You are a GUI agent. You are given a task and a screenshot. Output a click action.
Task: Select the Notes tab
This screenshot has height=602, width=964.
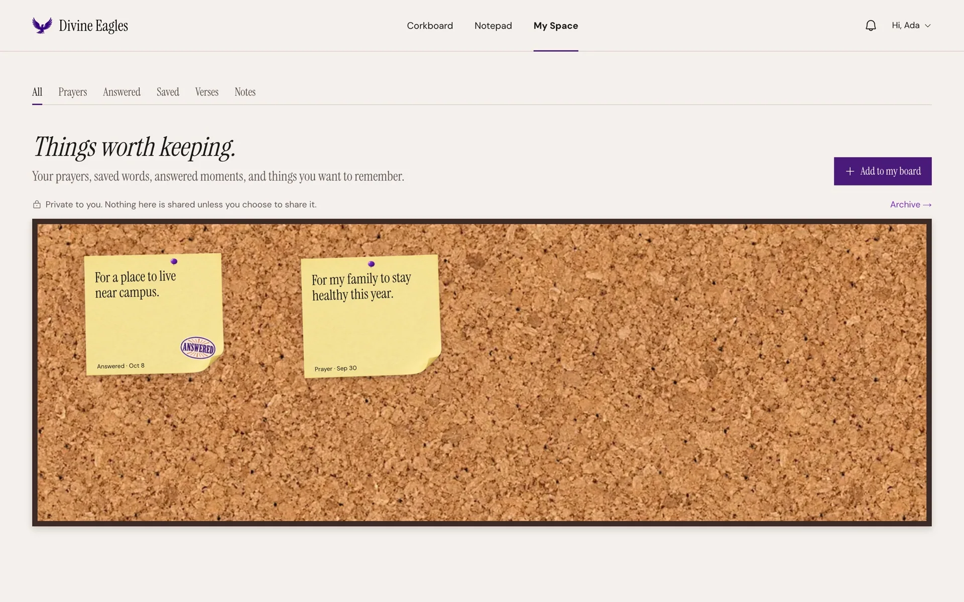[245, 92]
